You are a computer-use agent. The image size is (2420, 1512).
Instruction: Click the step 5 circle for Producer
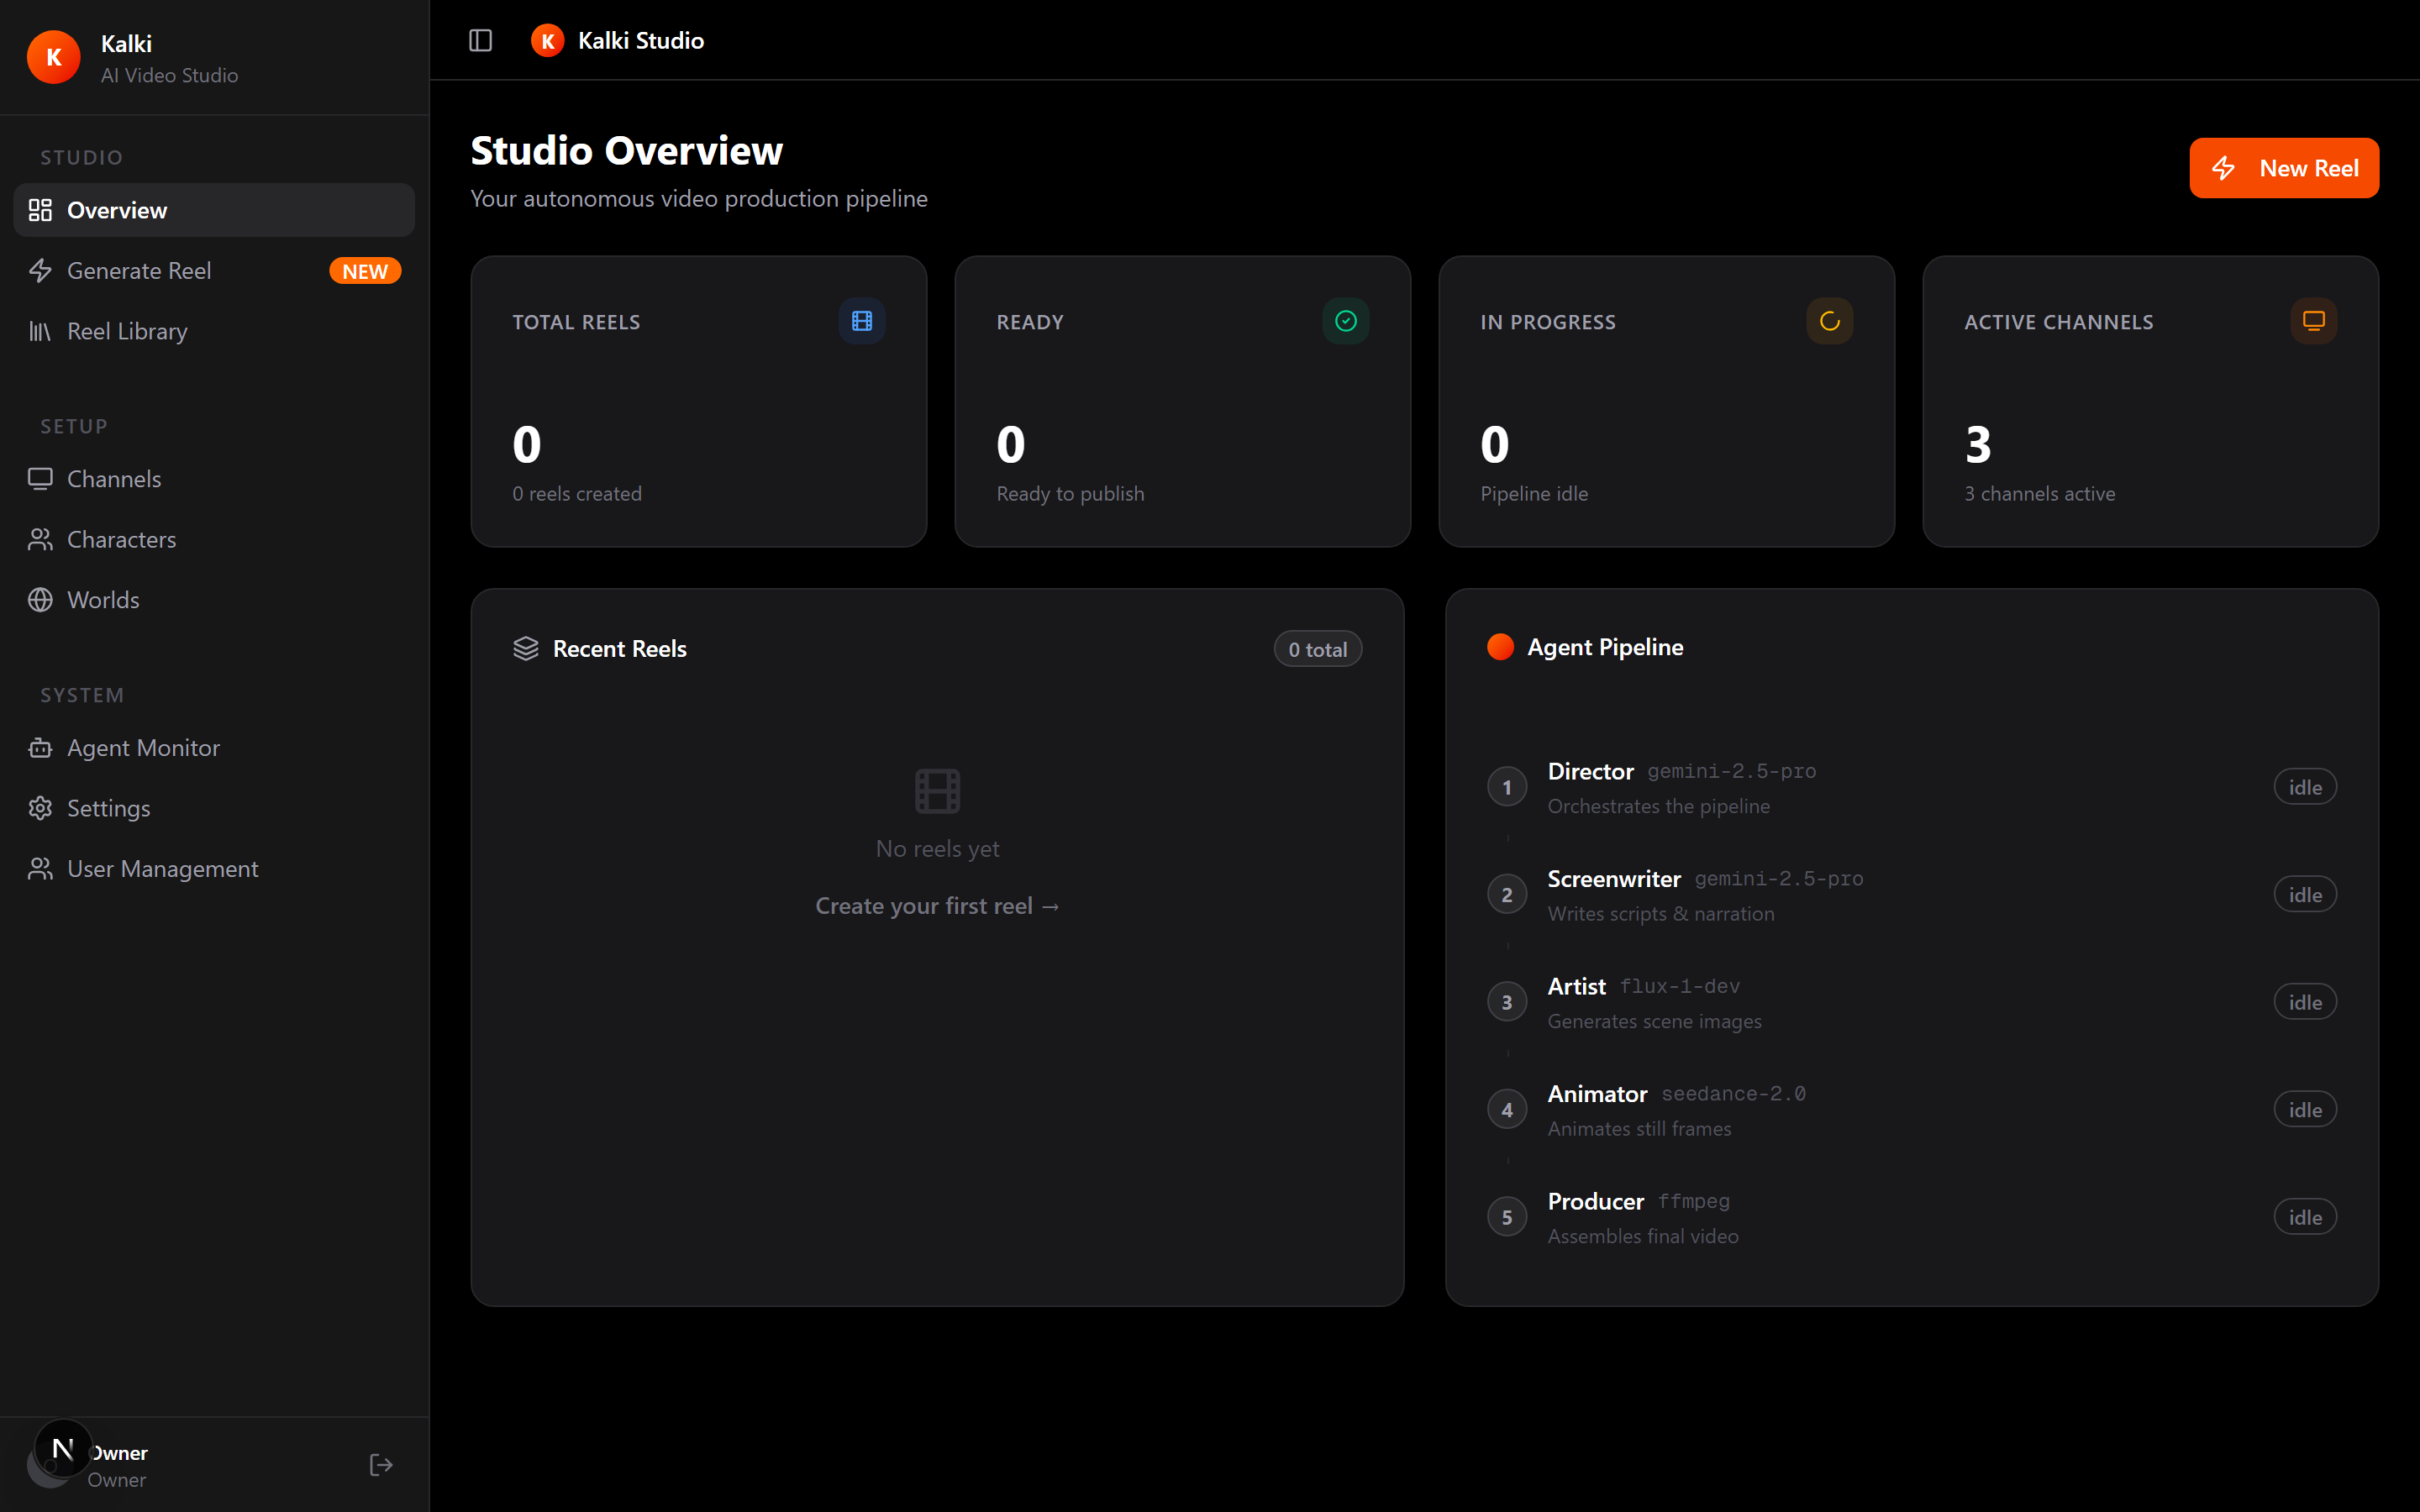1507,1217
